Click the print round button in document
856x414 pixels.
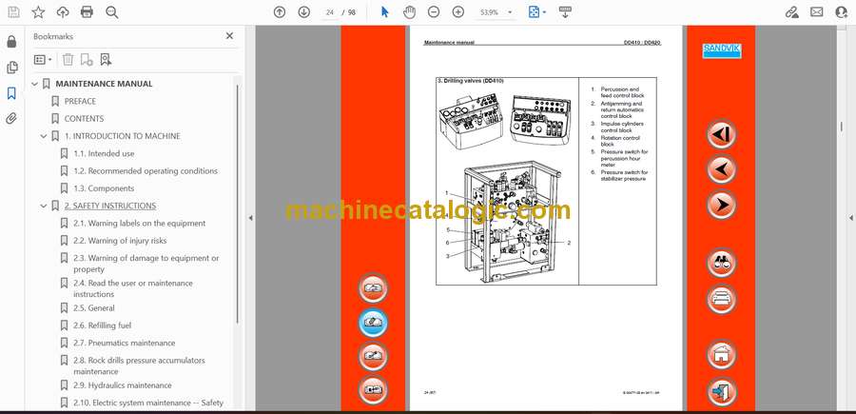click(x=721, y=299)
